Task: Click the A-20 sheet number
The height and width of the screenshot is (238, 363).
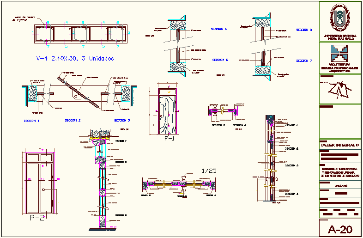Action: (x=340, y=229)
